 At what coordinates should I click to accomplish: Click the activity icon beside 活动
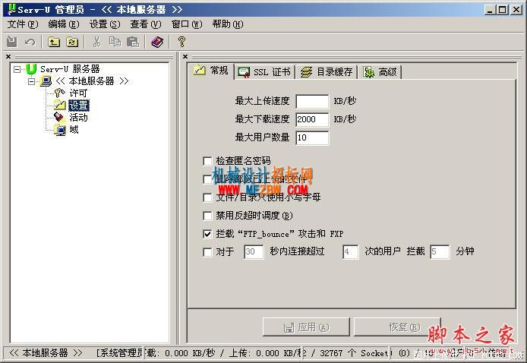pos(59,117)
